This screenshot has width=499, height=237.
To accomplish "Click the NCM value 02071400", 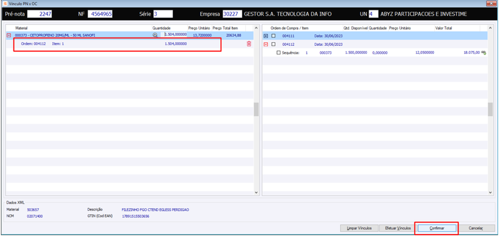I will coord(35,216).
